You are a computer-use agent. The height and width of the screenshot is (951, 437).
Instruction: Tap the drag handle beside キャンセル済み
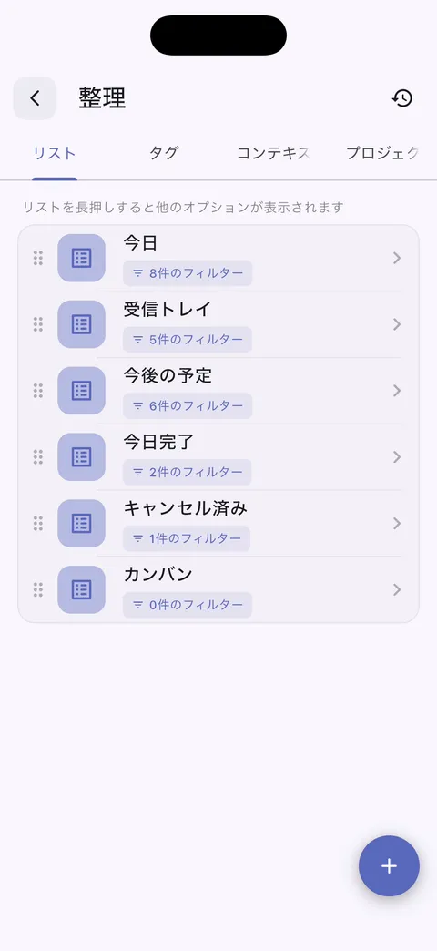37,524
